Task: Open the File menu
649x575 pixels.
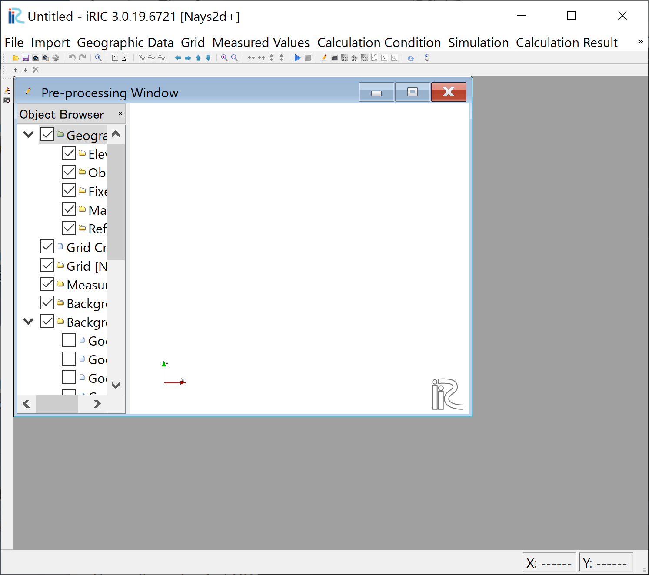Action: 14,43
